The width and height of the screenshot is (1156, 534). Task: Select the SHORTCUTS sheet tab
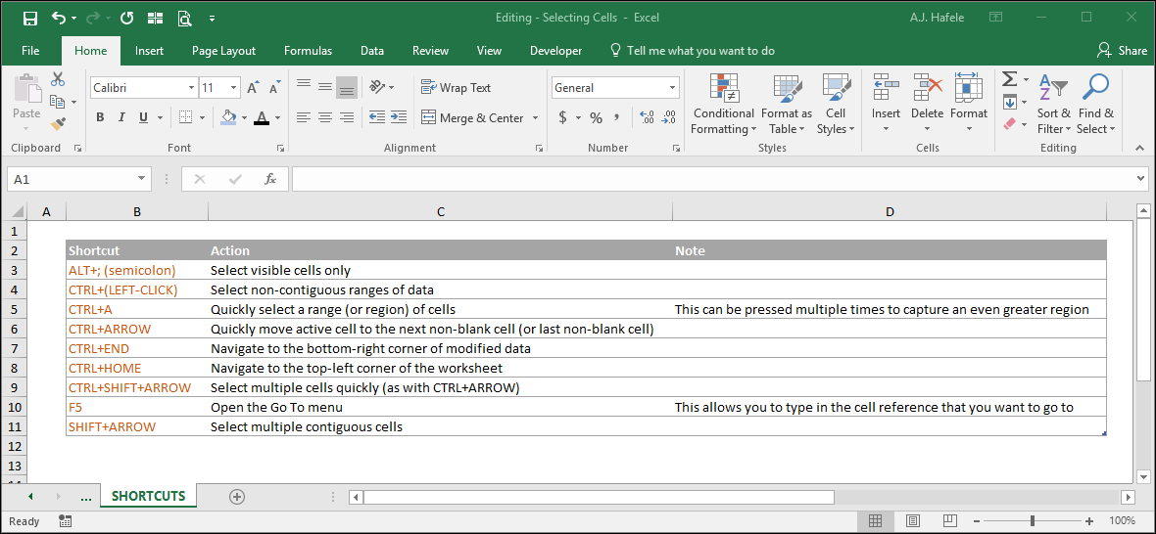(148, 497)
